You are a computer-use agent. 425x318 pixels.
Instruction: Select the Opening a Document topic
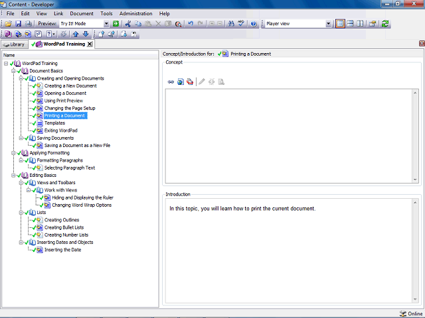click(65, 93)
